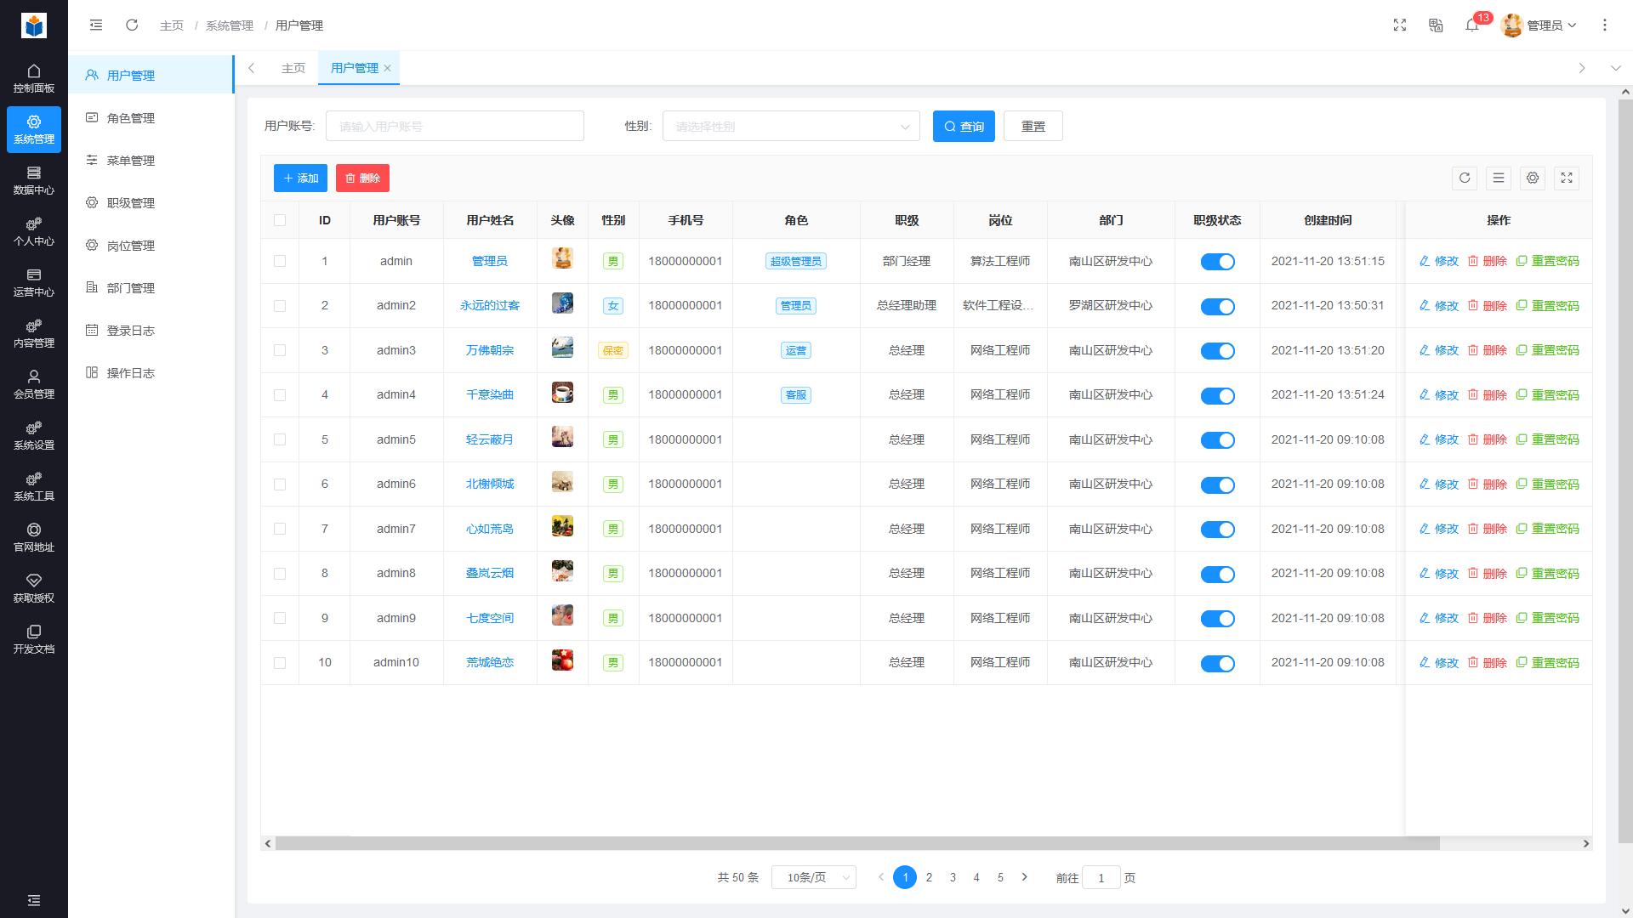Image resolution: width=1633 pixels, height=918 pixels.
Task: Refresh the user table data
Action: (x=1465, y=178)
